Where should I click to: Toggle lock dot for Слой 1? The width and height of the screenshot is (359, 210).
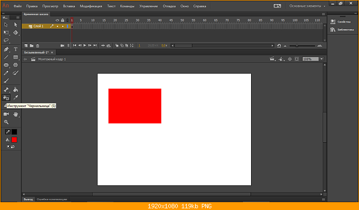(63, 26)
